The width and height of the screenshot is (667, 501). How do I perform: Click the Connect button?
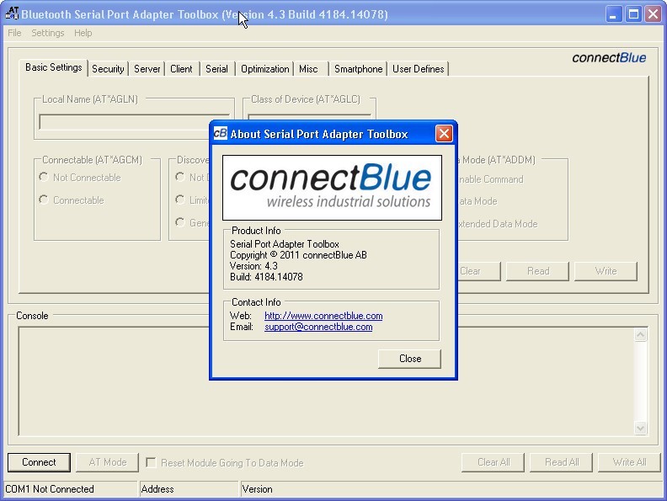[39, 462]
